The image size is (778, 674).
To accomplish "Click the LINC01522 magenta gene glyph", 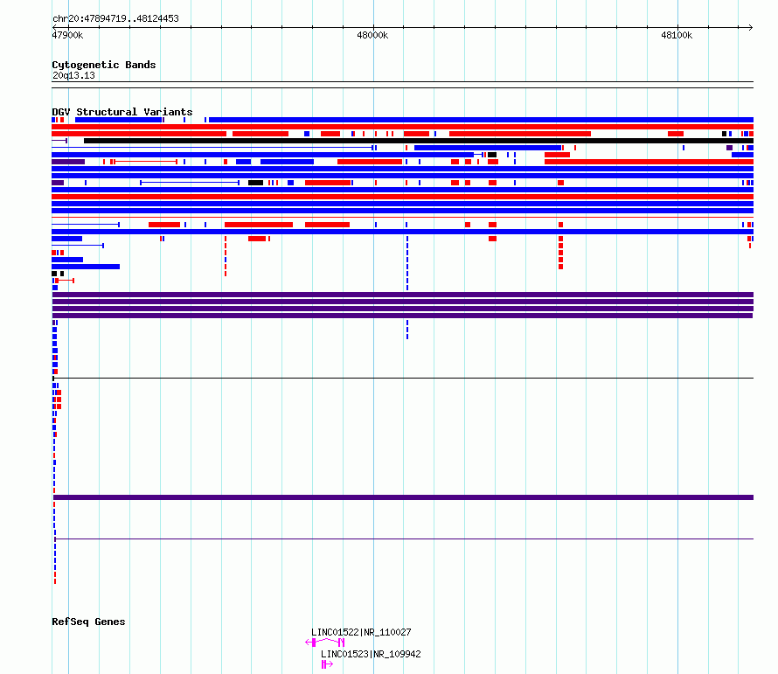I will point(325,643).
